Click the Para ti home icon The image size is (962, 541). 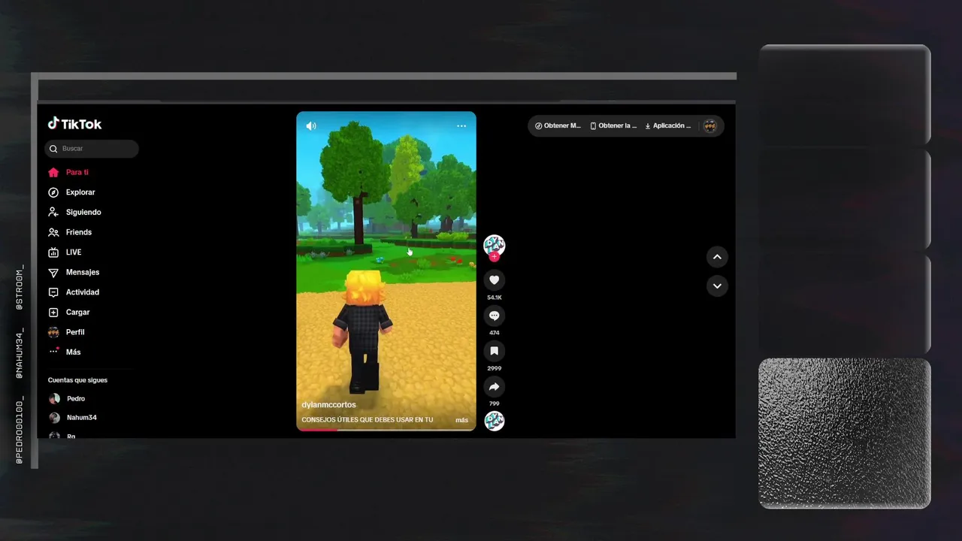tap(53, 172)
